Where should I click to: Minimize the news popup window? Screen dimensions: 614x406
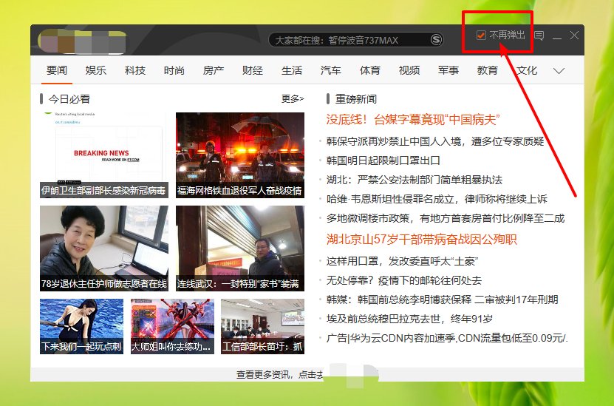point(557,36)
